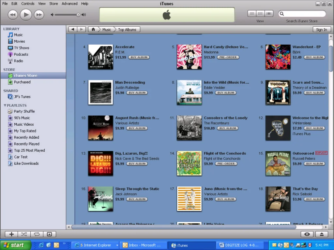334x250 pixels.
Task: Switch to the Inbox - Microsoft taskbar item
Action: click(x=143, y=245)
